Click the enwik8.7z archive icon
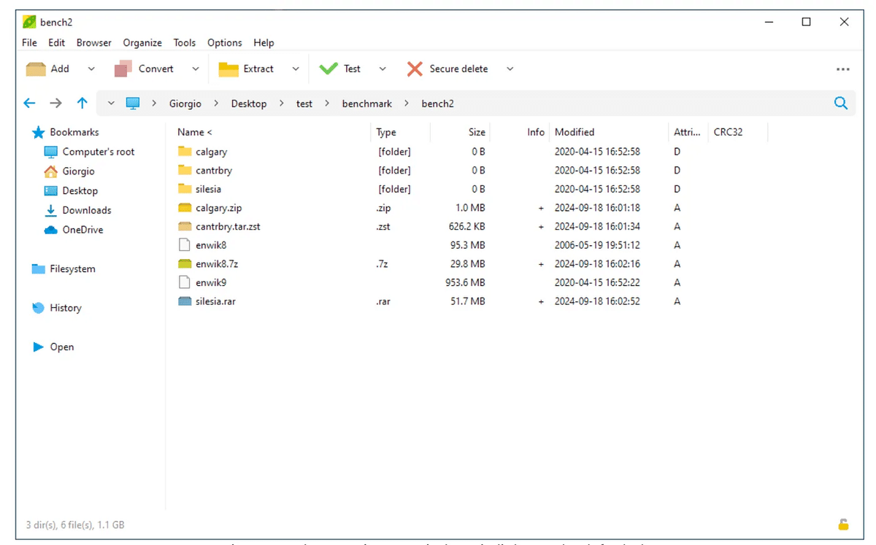Viewport: 876px width, 545px height. coord(184,263)
